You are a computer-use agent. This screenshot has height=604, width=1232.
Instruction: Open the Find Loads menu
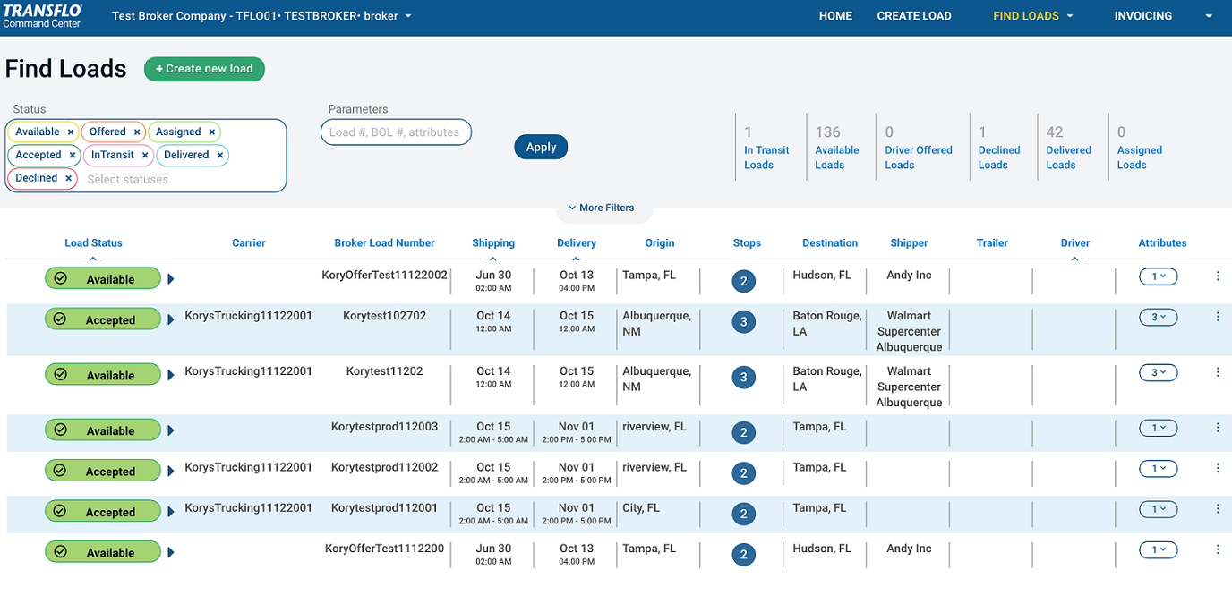pos(1032,16)
